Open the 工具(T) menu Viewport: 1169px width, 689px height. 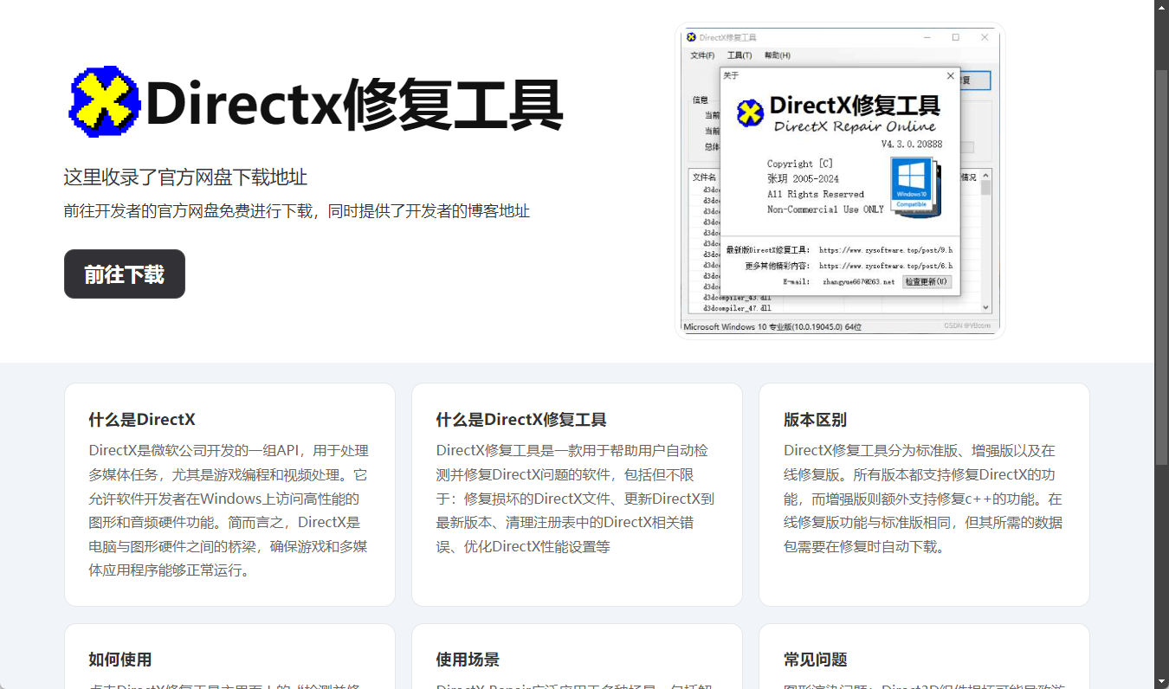coord(740,55)
